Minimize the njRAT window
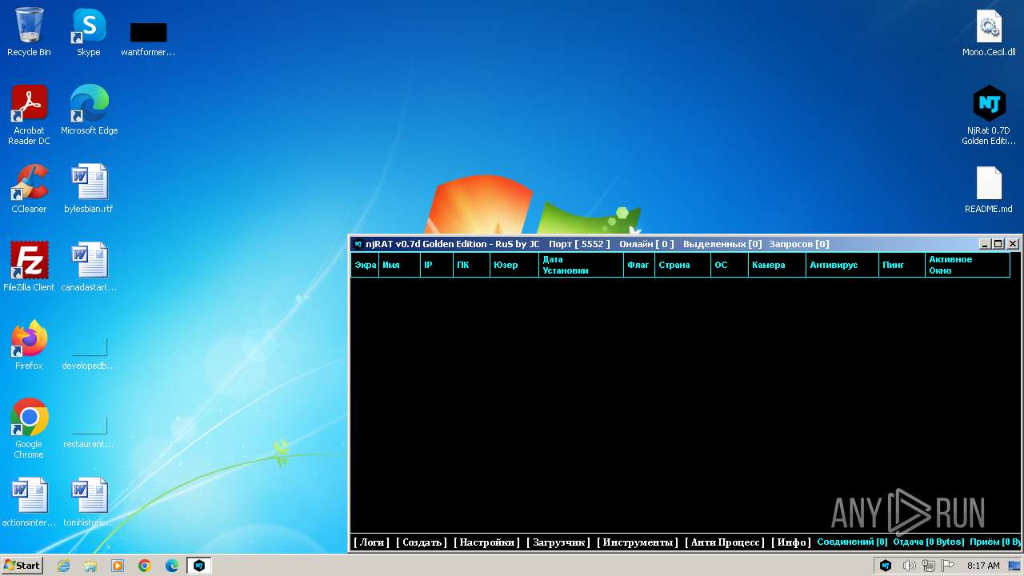 coord(986,244)
